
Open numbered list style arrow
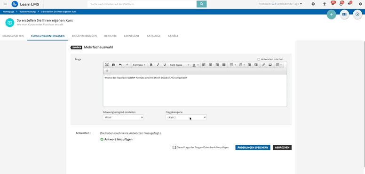[244, 65]
